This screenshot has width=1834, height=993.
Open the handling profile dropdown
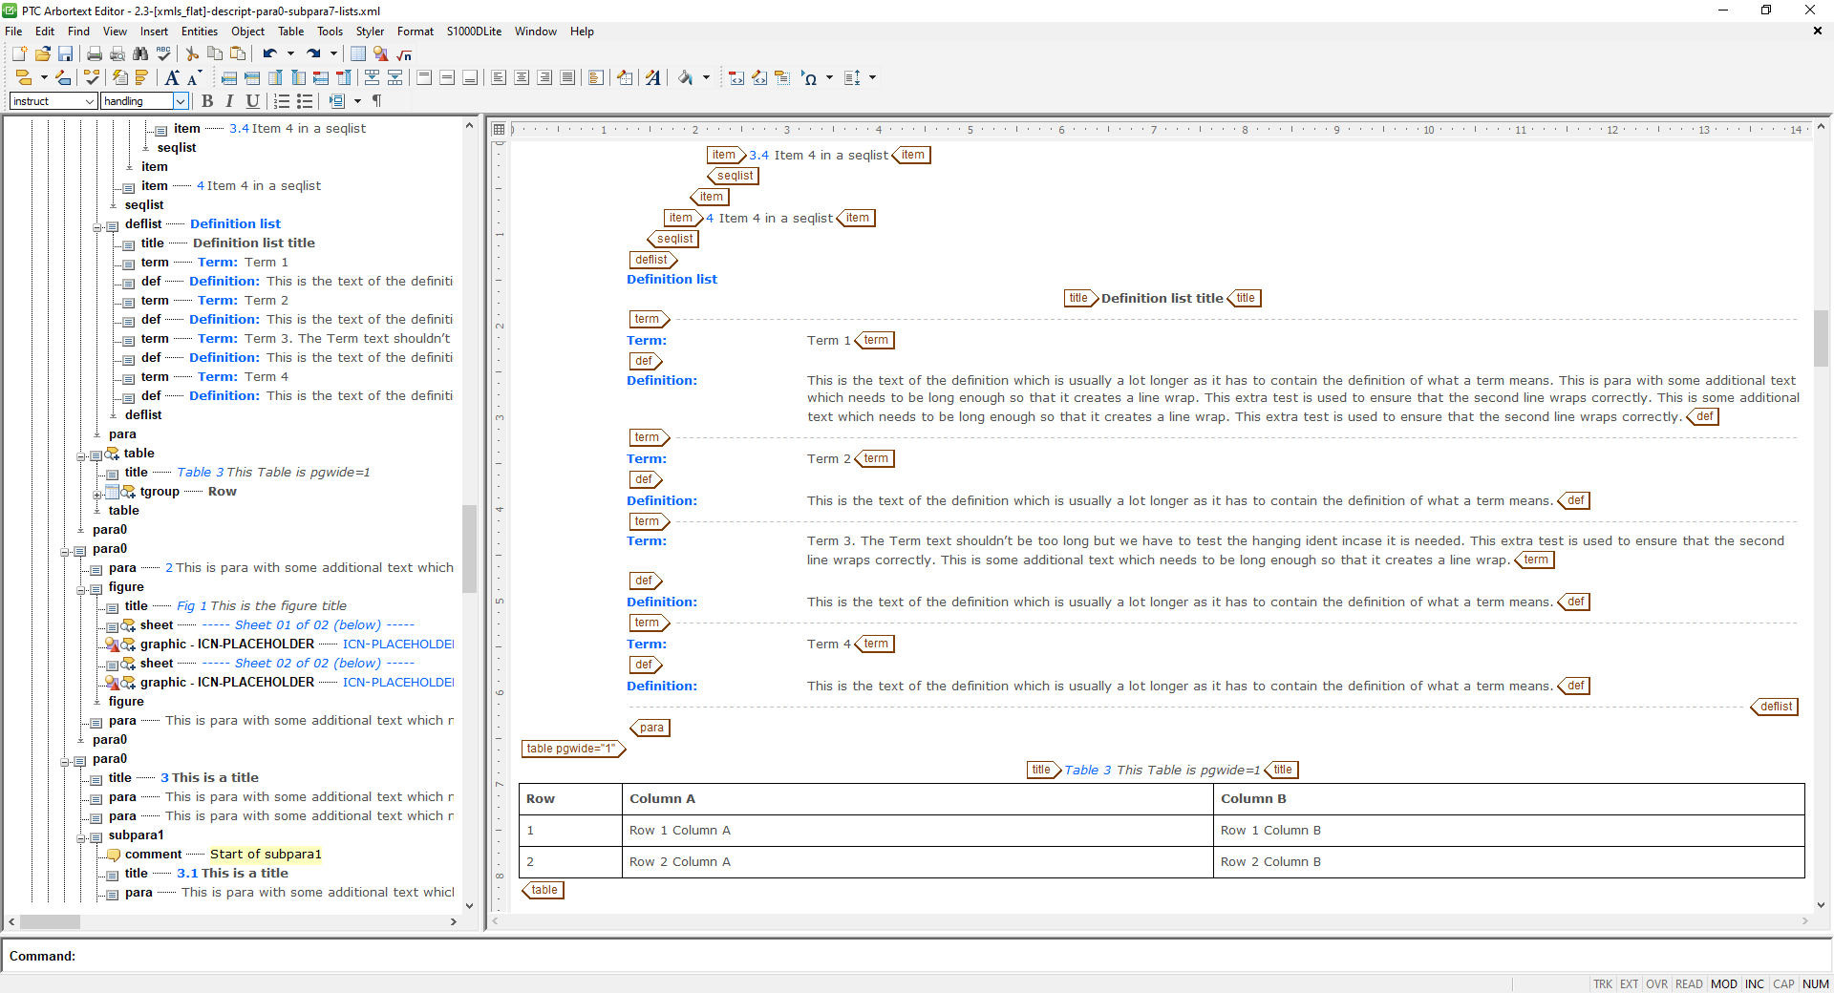coord(181,101)
